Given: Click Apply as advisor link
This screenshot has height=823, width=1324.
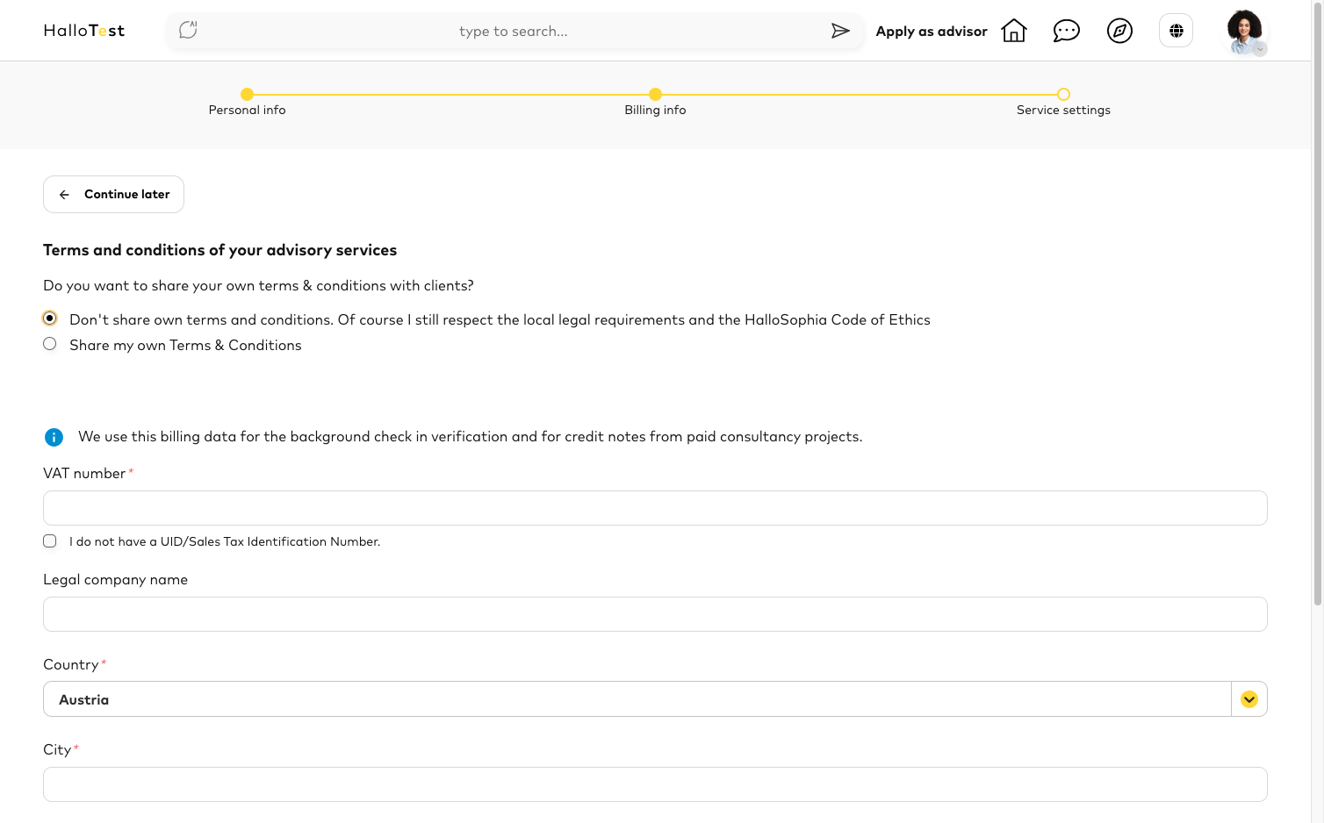Looking at the screenshot, I should pyautogui.click(x=932, y=31).
